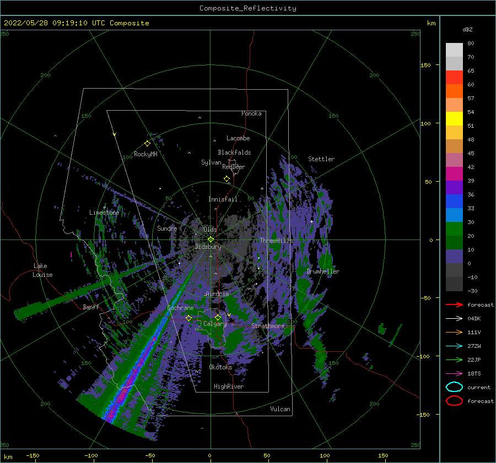Click the yellow 51 dBZ color swatch
The height and width of the screenshot is (463, 496).
coord(454,119)
